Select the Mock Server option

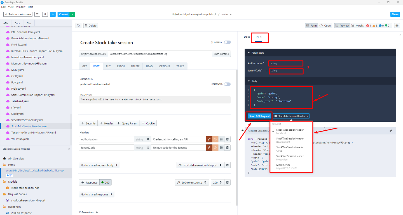[x=291, y=167]
